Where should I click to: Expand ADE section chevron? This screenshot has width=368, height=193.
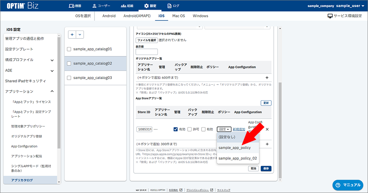pos(52,71)
